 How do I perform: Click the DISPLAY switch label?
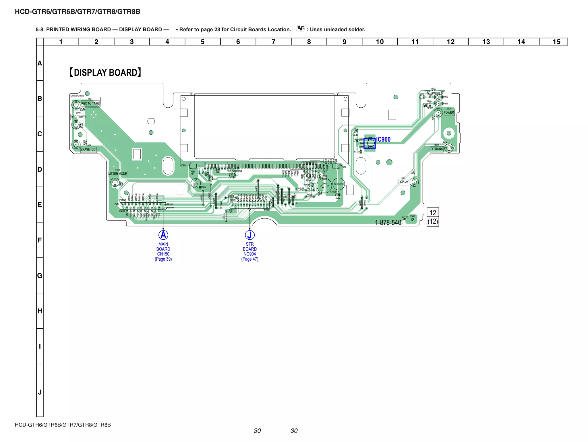pos(403,182)
